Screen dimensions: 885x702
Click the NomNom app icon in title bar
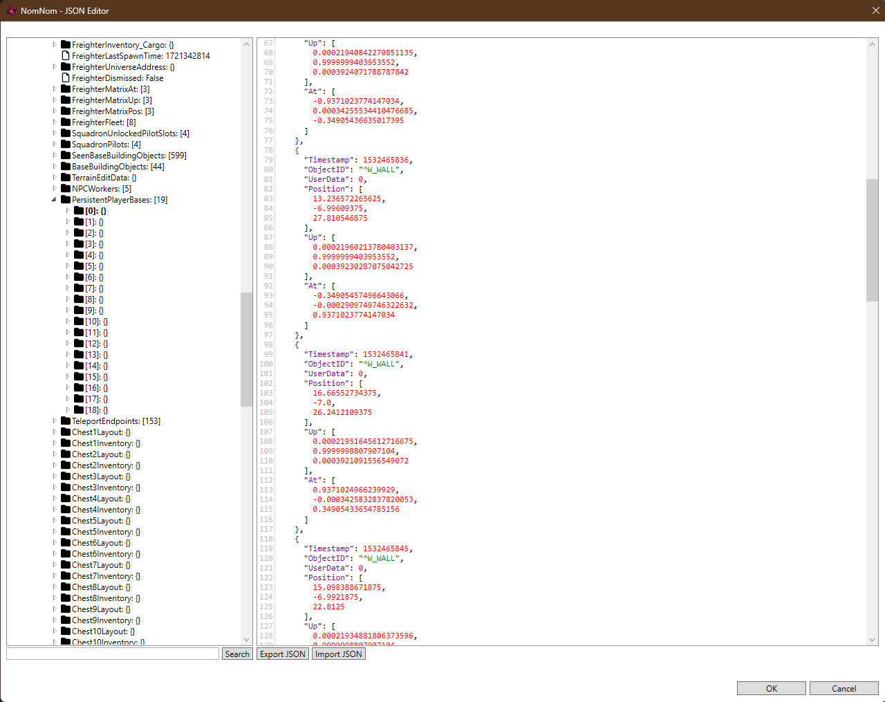coord(11,11)
